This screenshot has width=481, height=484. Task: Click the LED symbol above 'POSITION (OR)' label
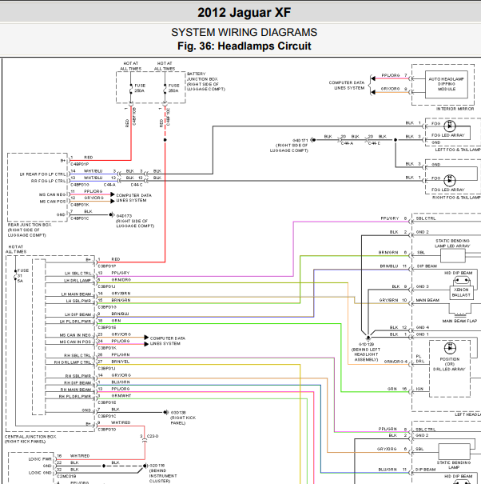[x=450, y=348]
